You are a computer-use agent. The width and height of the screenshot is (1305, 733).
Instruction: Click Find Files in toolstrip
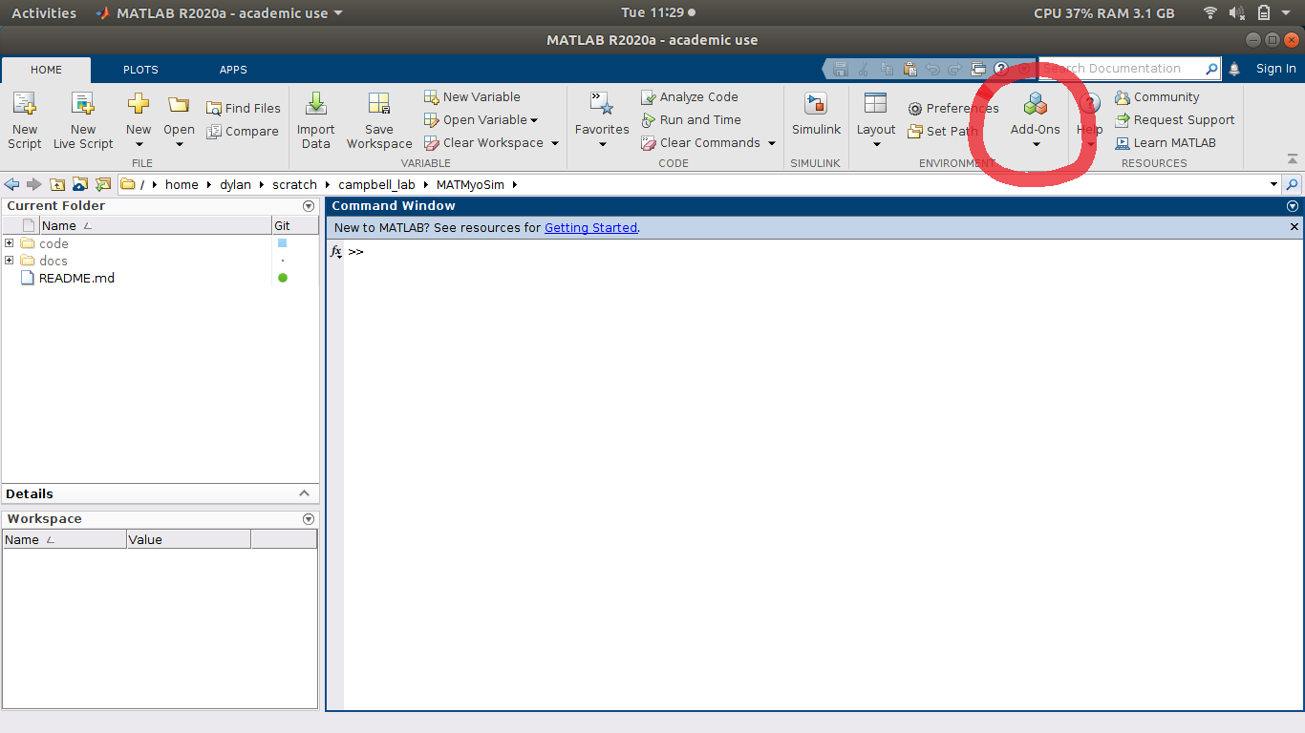(x=244, y=108)
